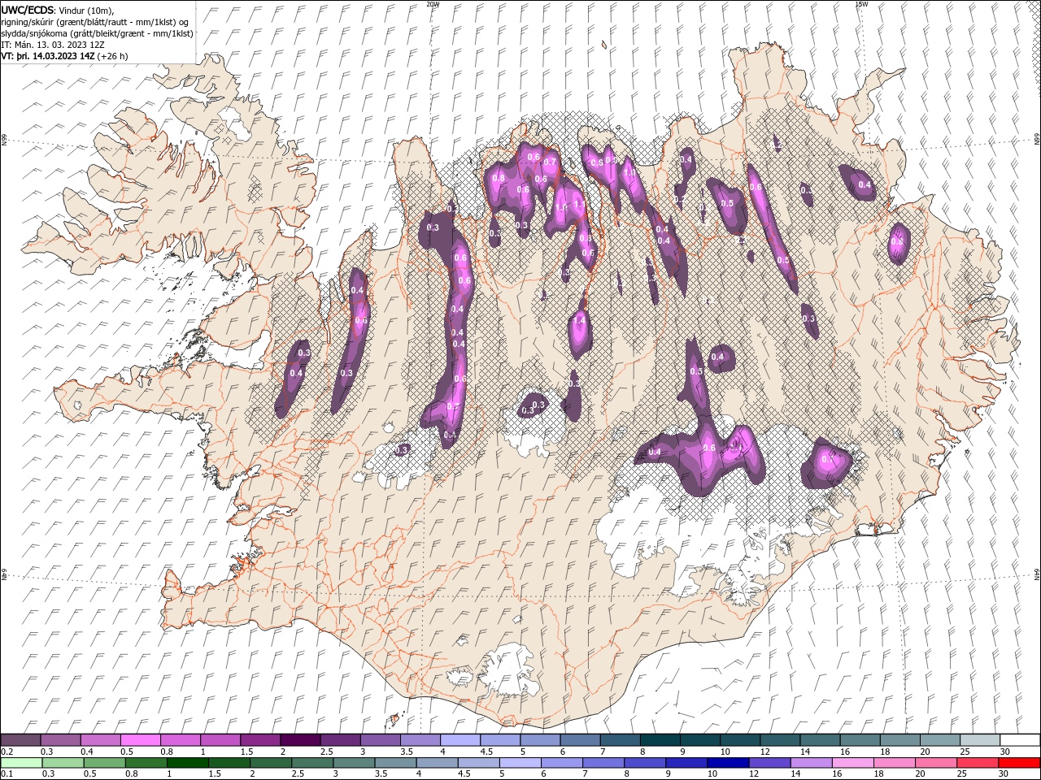Click the "1.4" snowfall value on the map
Screen dimensions: 1041x780
point(579,321)
